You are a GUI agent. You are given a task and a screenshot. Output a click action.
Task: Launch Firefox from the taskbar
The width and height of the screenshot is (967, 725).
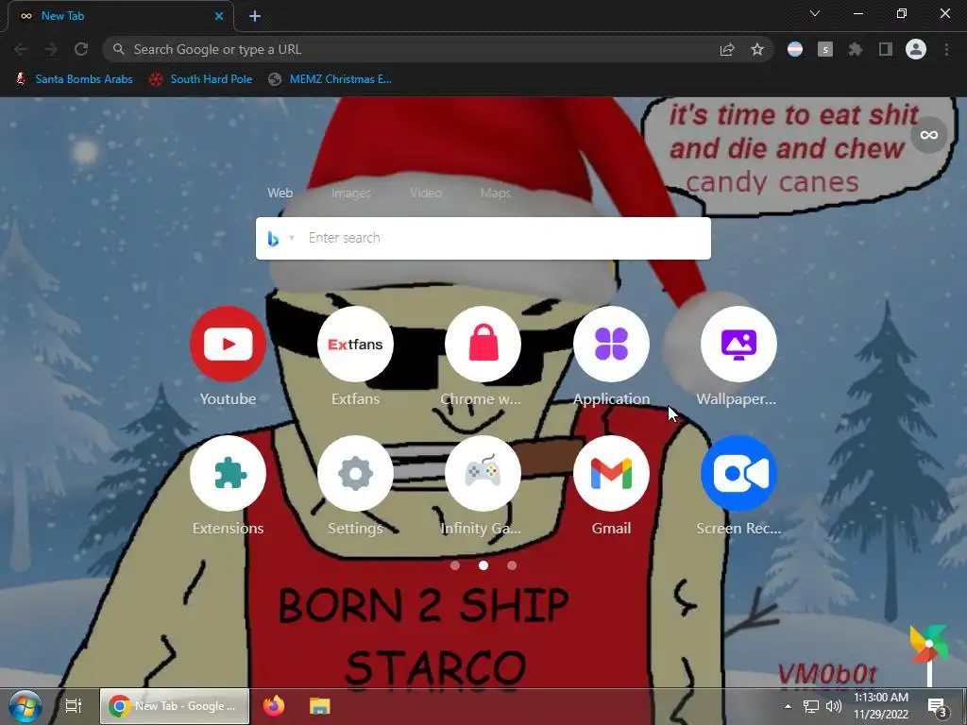(x=273, y=706)
